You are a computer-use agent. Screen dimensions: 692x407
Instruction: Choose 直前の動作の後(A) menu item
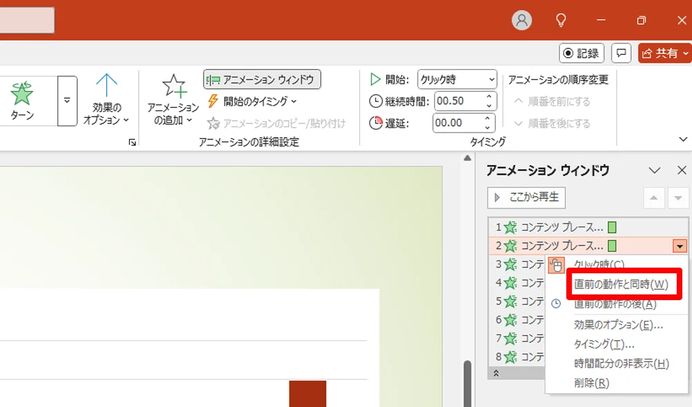[617, 304]
